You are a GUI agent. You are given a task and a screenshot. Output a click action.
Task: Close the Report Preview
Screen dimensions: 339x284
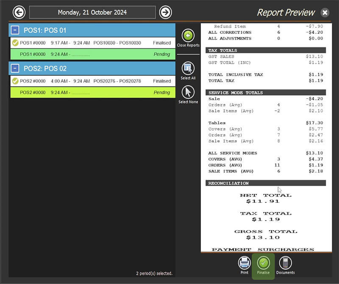click(325, 12)
